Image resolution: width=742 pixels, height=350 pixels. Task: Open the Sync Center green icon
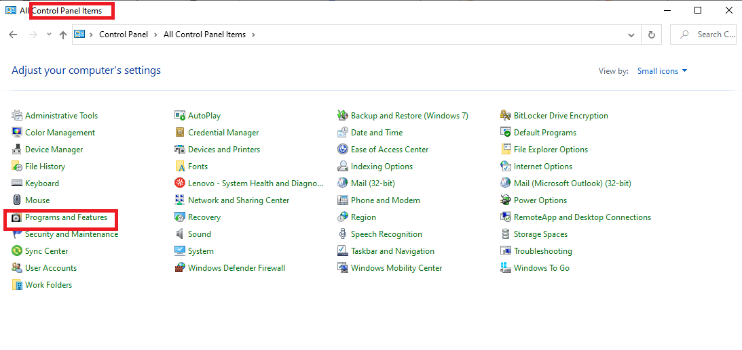click(x=17, y=251)
